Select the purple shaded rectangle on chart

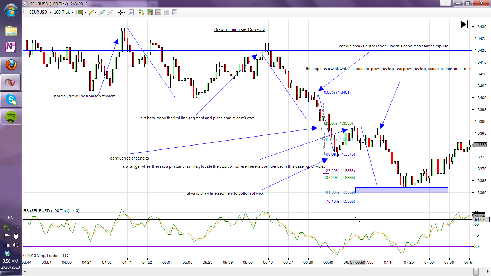(x=401, y=190)
